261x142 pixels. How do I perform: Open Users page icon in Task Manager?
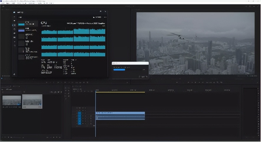coord(14,37)
